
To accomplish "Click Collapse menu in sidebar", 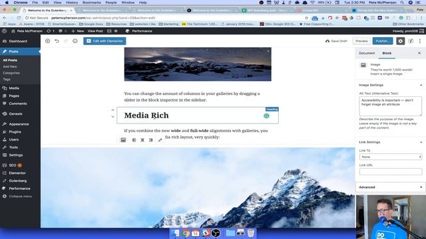I will [x=21, y=197].
